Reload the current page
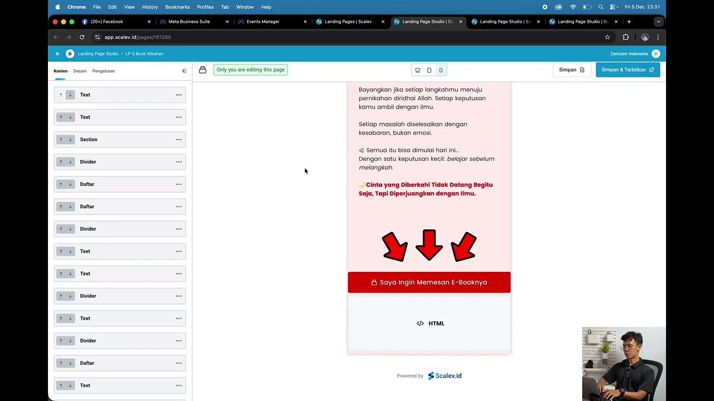 click(82, 37)
